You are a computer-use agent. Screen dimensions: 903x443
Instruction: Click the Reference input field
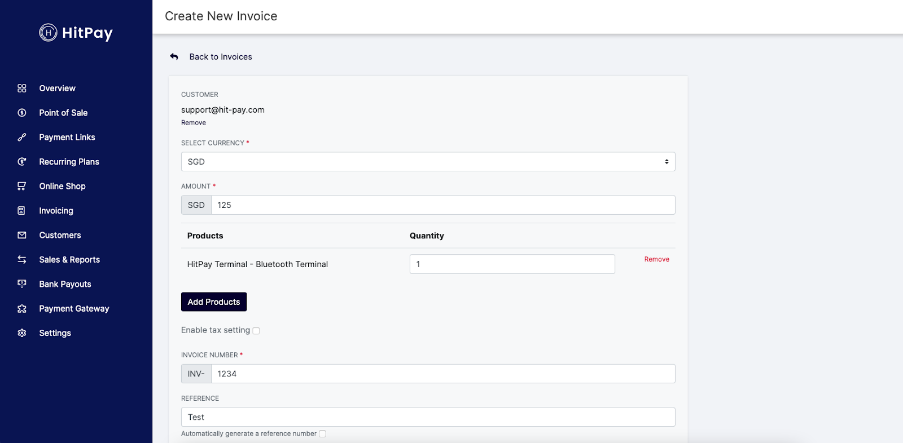point(428,417)
